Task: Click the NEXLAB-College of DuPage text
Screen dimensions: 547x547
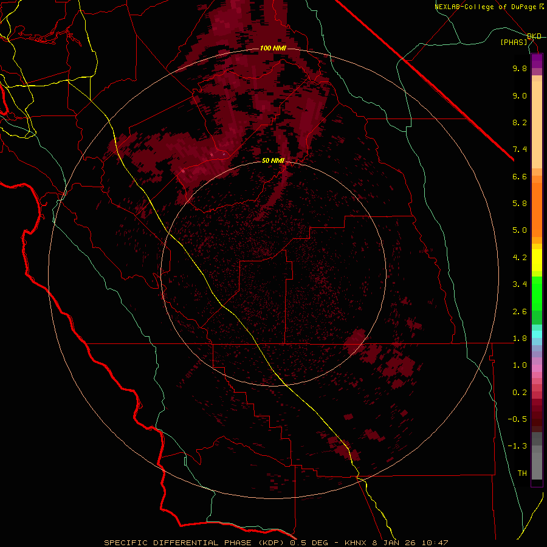Action: point(485,7)
